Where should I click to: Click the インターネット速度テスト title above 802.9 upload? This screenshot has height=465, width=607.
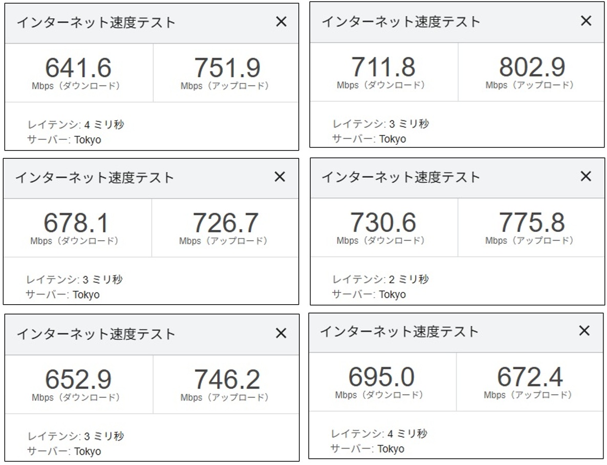click(401, 22)
